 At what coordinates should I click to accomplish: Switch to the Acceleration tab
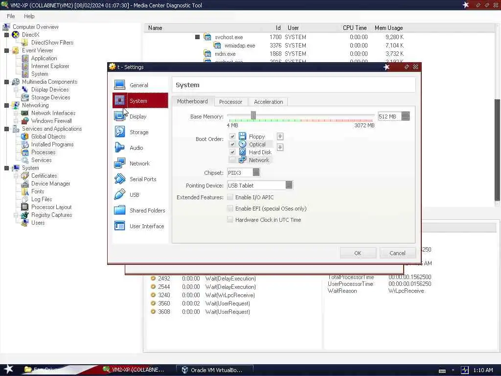269,102
